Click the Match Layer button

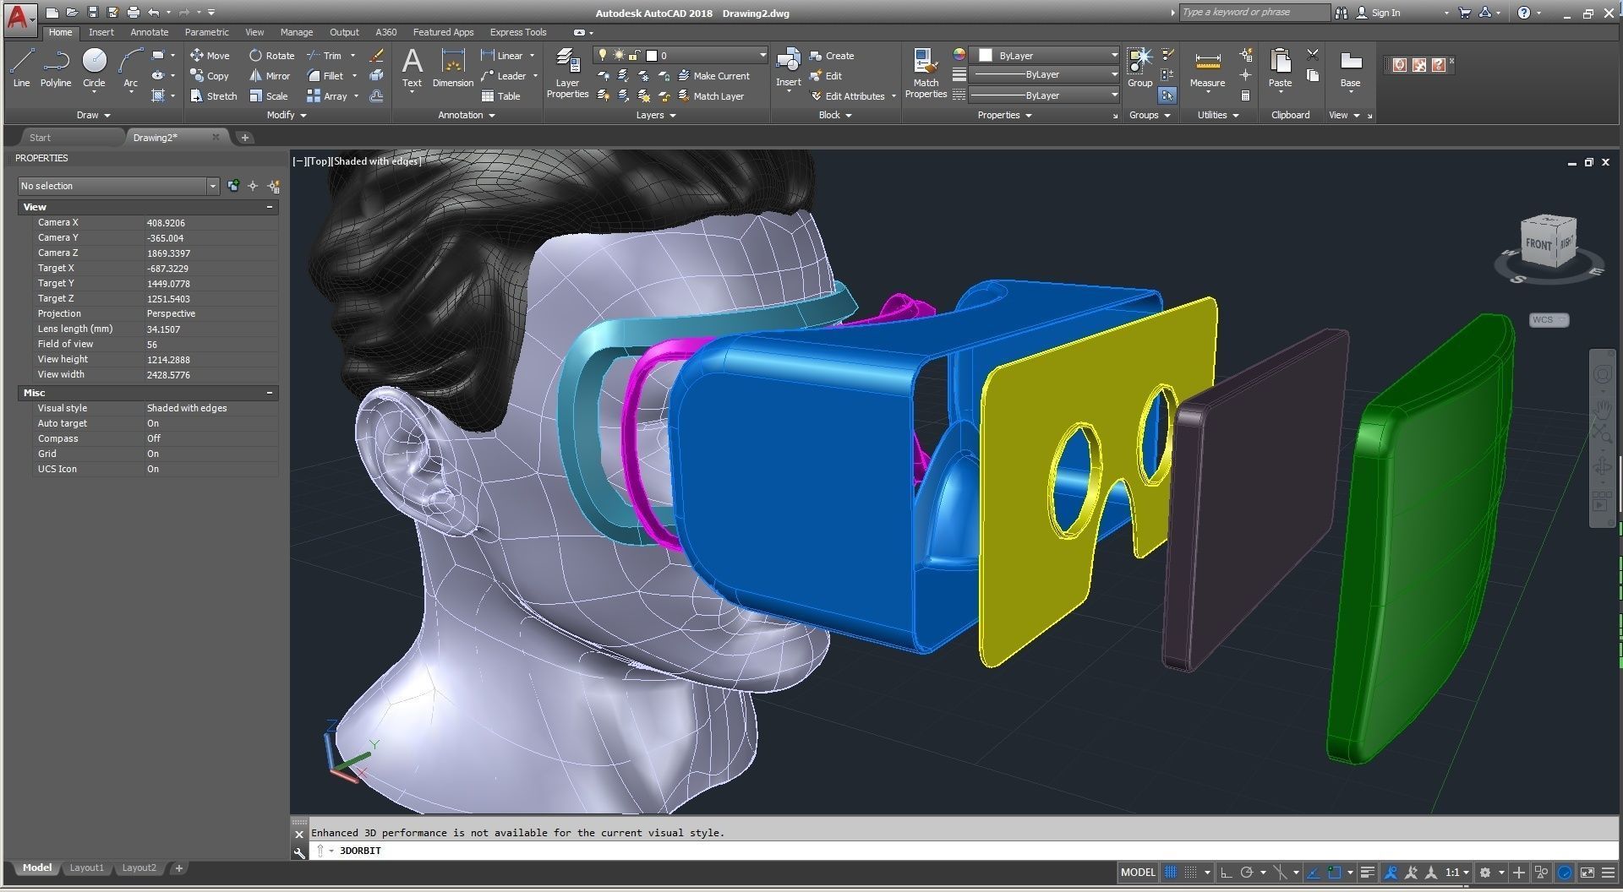click(710, 96)
